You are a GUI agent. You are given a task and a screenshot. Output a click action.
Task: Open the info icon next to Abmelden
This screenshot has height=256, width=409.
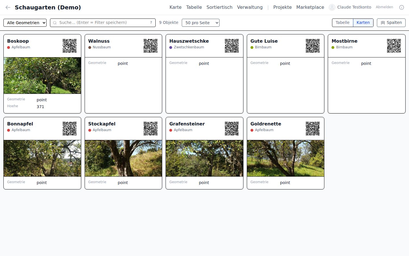[402, 7]
